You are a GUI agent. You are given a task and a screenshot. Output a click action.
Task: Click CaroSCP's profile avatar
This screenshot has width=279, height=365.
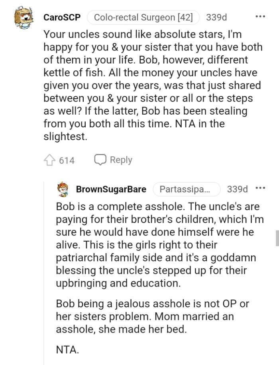click(x=24, y=17)
